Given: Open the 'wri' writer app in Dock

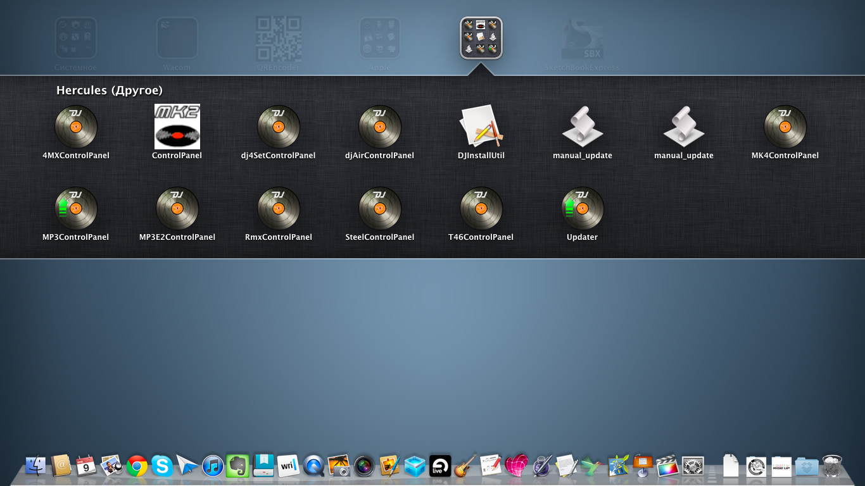Looking at the screenshot, I should 288,466.
